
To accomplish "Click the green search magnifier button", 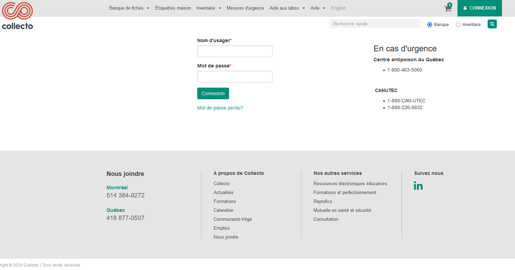I will pyautogui.click(x=492, y=24).
